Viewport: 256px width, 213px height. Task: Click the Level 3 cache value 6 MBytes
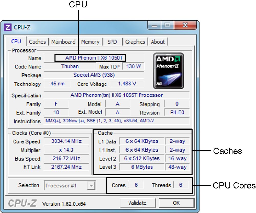pos(142,167)
